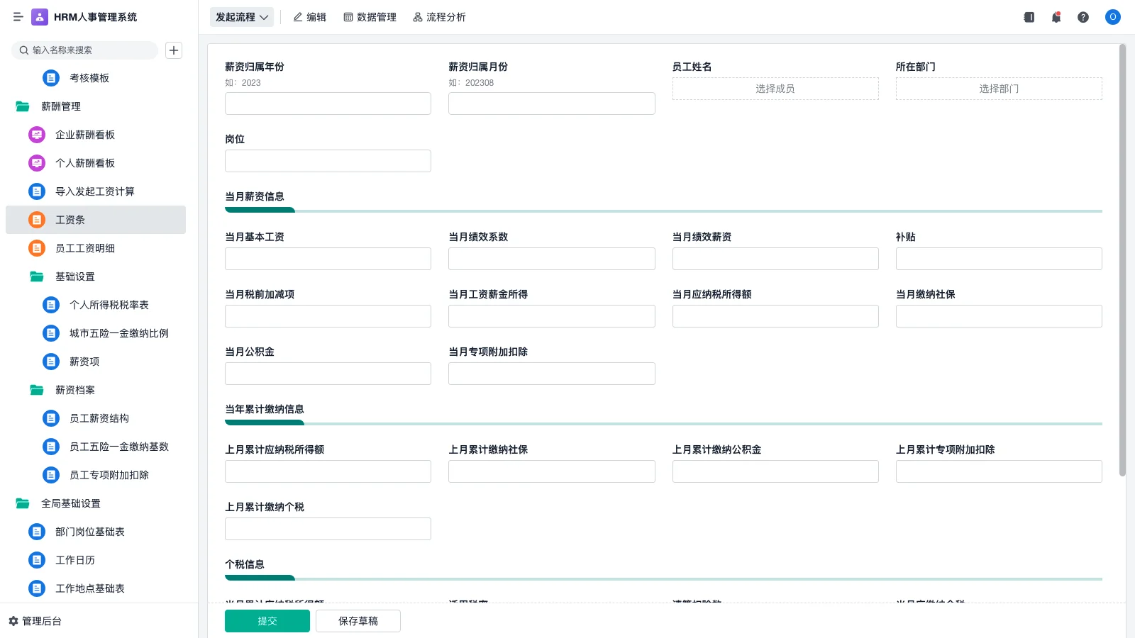Image resolution: width=1135 pixels, height=638 pixels.
Task: Open the notification bell icon
Action: 1056,17
